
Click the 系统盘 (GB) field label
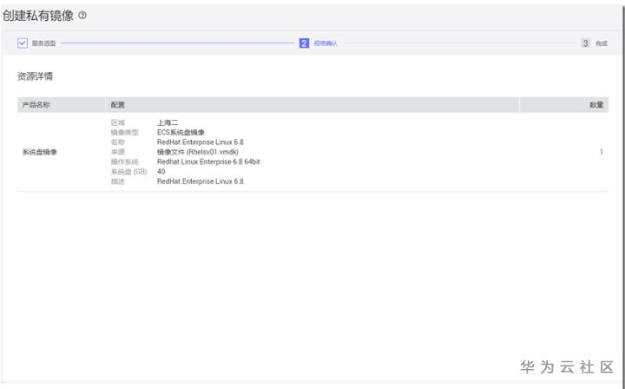(128, 171)
